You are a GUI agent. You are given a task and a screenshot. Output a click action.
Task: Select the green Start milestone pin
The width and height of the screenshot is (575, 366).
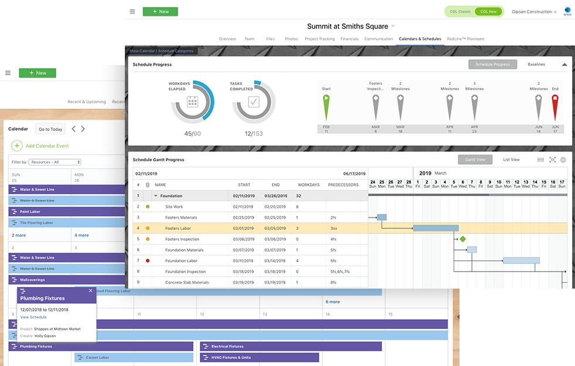click(326, 107)
